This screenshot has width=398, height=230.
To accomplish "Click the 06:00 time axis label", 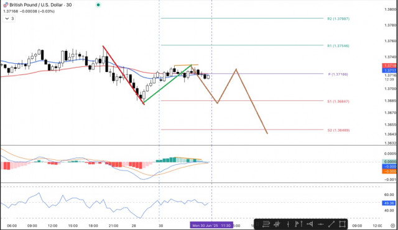I will click(x=12, y=226).
